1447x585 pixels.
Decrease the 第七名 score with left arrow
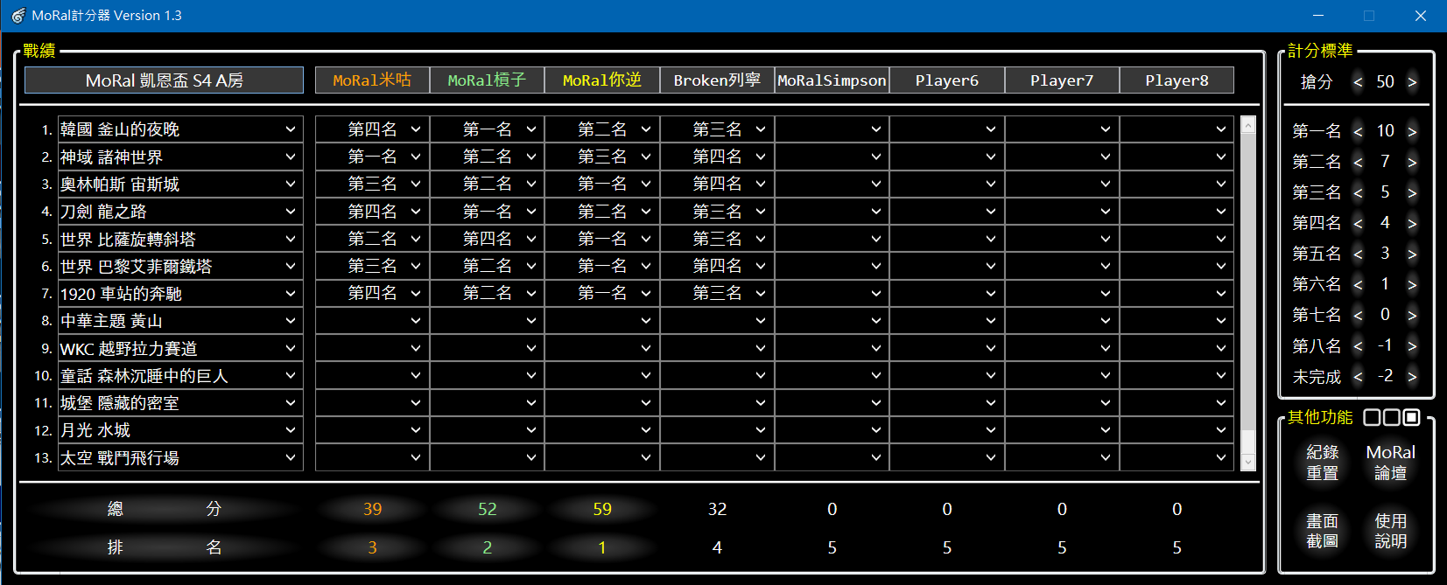click(1358, 316)
